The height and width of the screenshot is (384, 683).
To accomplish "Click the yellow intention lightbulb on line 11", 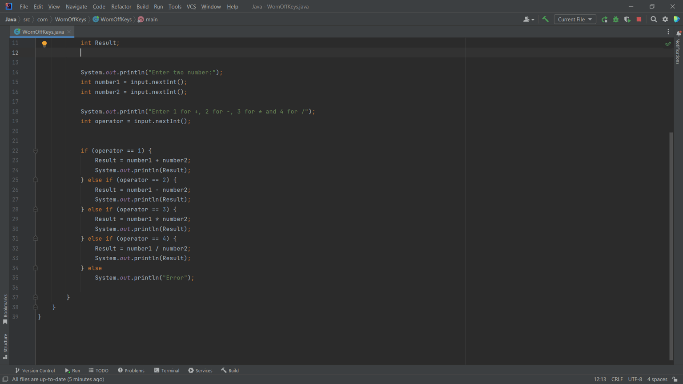I will pos(44,44).
